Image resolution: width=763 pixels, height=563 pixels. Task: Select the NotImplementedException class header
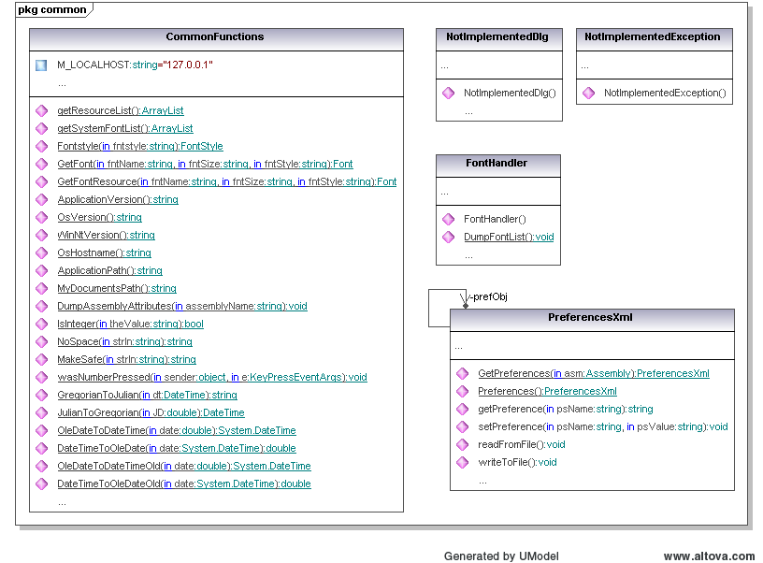click(x=655, y=39)
